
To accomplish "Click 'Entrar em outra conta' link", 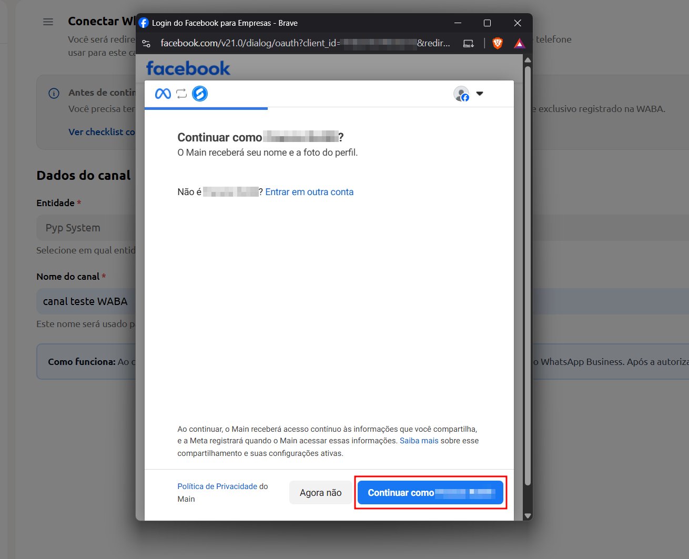I will click(309, 192).
